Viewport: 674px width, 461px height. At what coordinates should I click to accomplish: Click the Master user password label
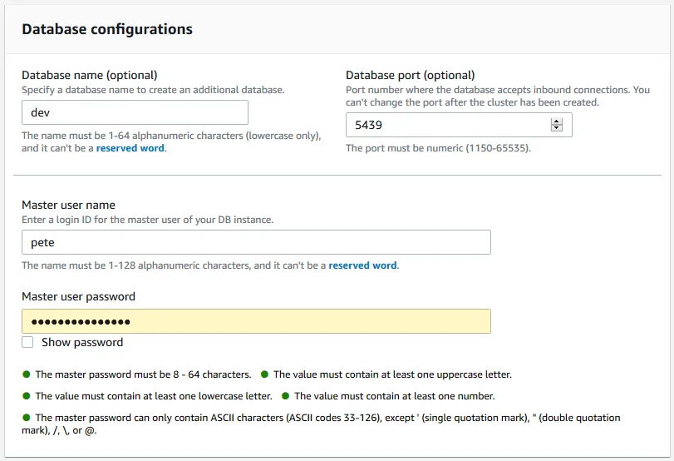tap(78, 296)
